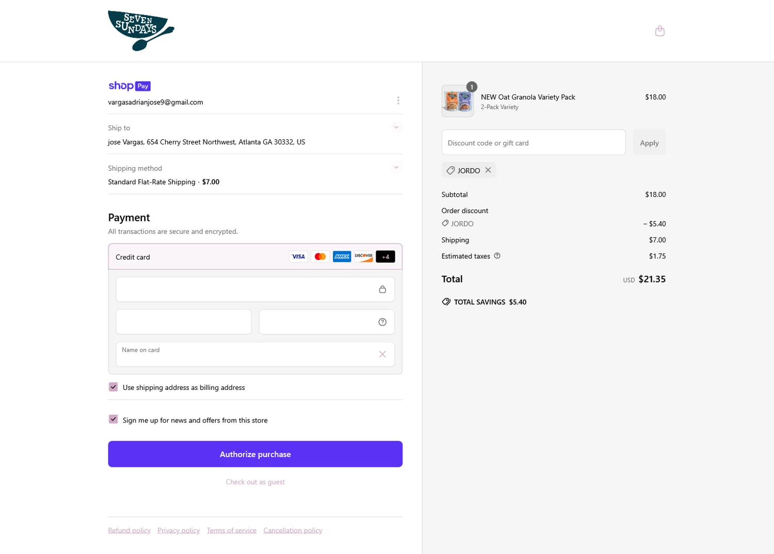Click the email vargasadrianjose9@gmail.com
The height and width of the screenshot is (554, 774).
click(x=155, y=102)
